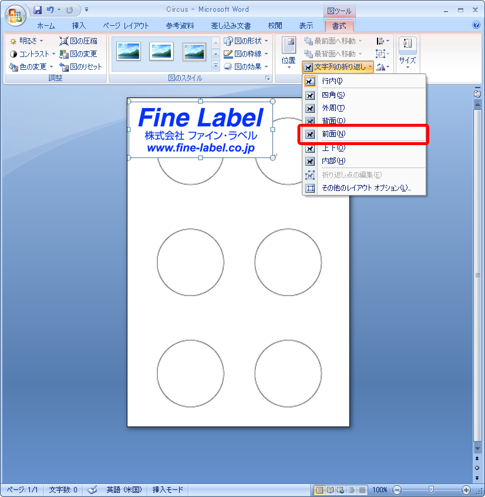Open その他のレイアウト オプション dialog
The width and height of the screenshot is (485, 497).
coord(364,188)
